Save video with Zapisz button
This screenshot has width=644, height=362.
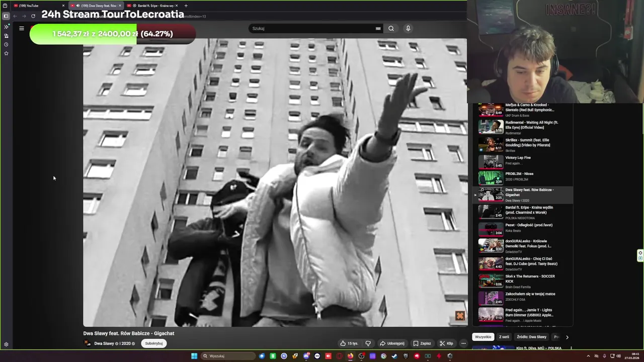pos(422,343)
